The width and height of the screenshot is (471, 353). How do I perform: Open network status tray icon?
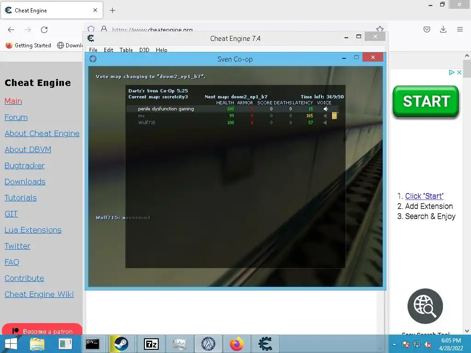417,344
